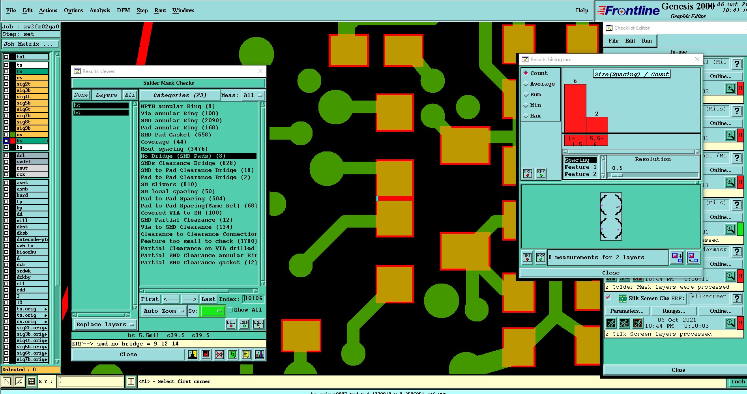Open the Auto Zoom dropdown
Screen dimensions: 747x394
coord(164,311)
